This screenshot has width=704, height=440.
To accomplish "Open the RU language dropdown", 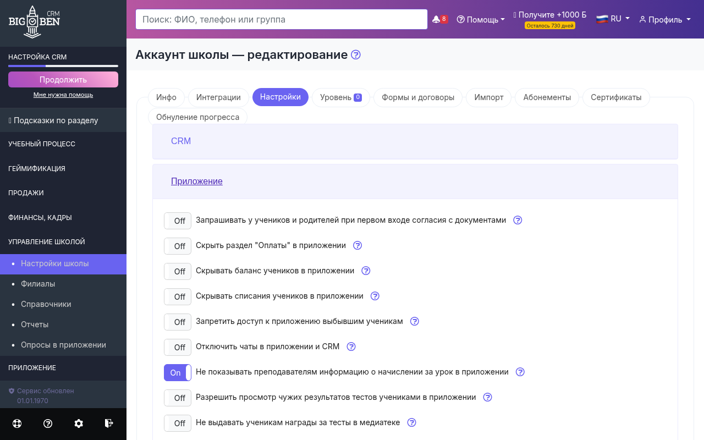I will (612, 18).
